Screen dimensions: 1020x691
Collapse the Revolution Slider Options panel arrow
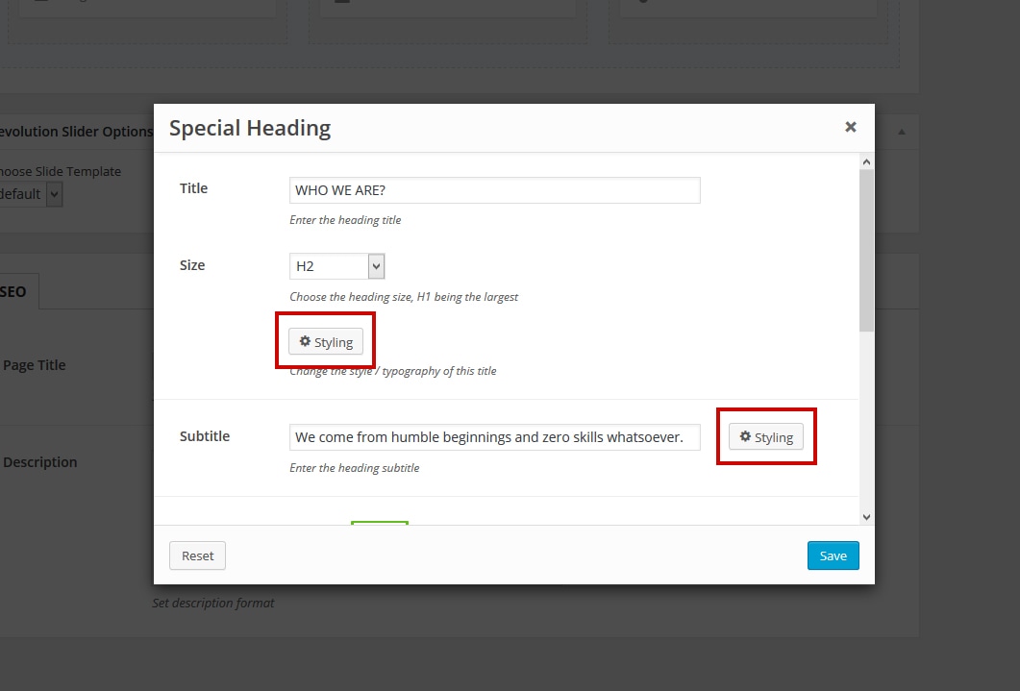902,132
